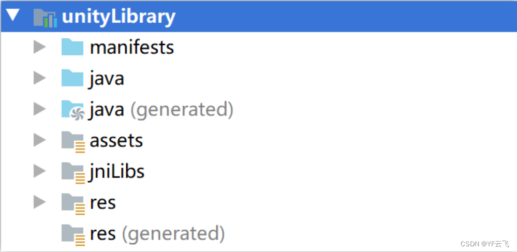This screenshot has height=252, width=517.
Task: Select the unityLibrary label text
Action: click(119, 18)
